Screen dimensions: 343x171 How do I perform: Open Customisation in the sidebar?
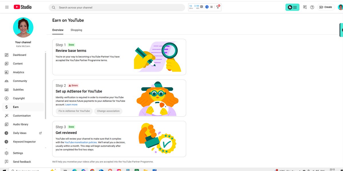(x=23, y=116)
